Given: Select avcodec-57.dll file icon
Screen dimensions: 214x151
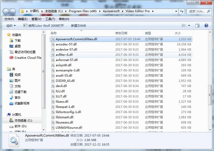Looking at the screenshot, I should tap(53, 45).
